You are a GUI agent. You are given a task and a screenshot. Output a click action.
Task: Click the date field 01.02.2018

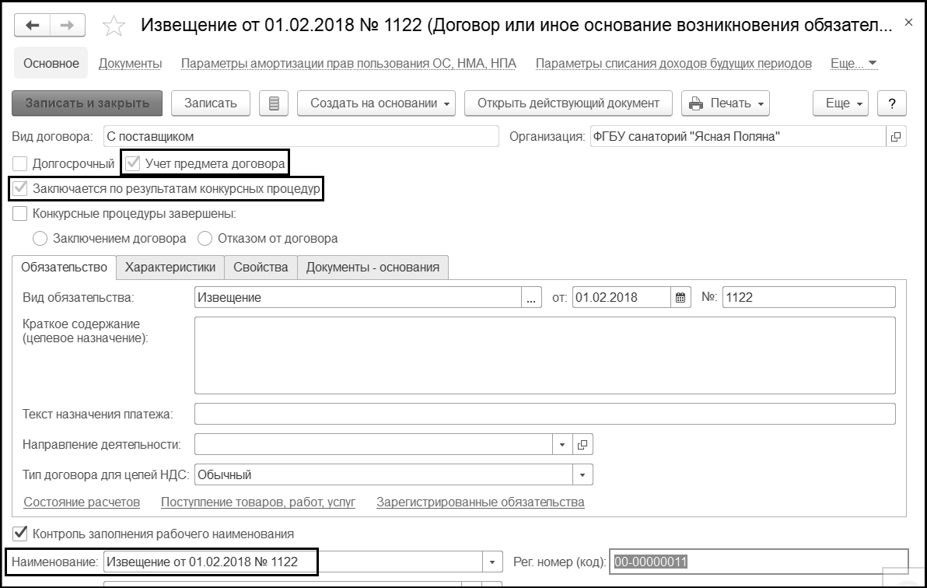click(x=621, y=298)
